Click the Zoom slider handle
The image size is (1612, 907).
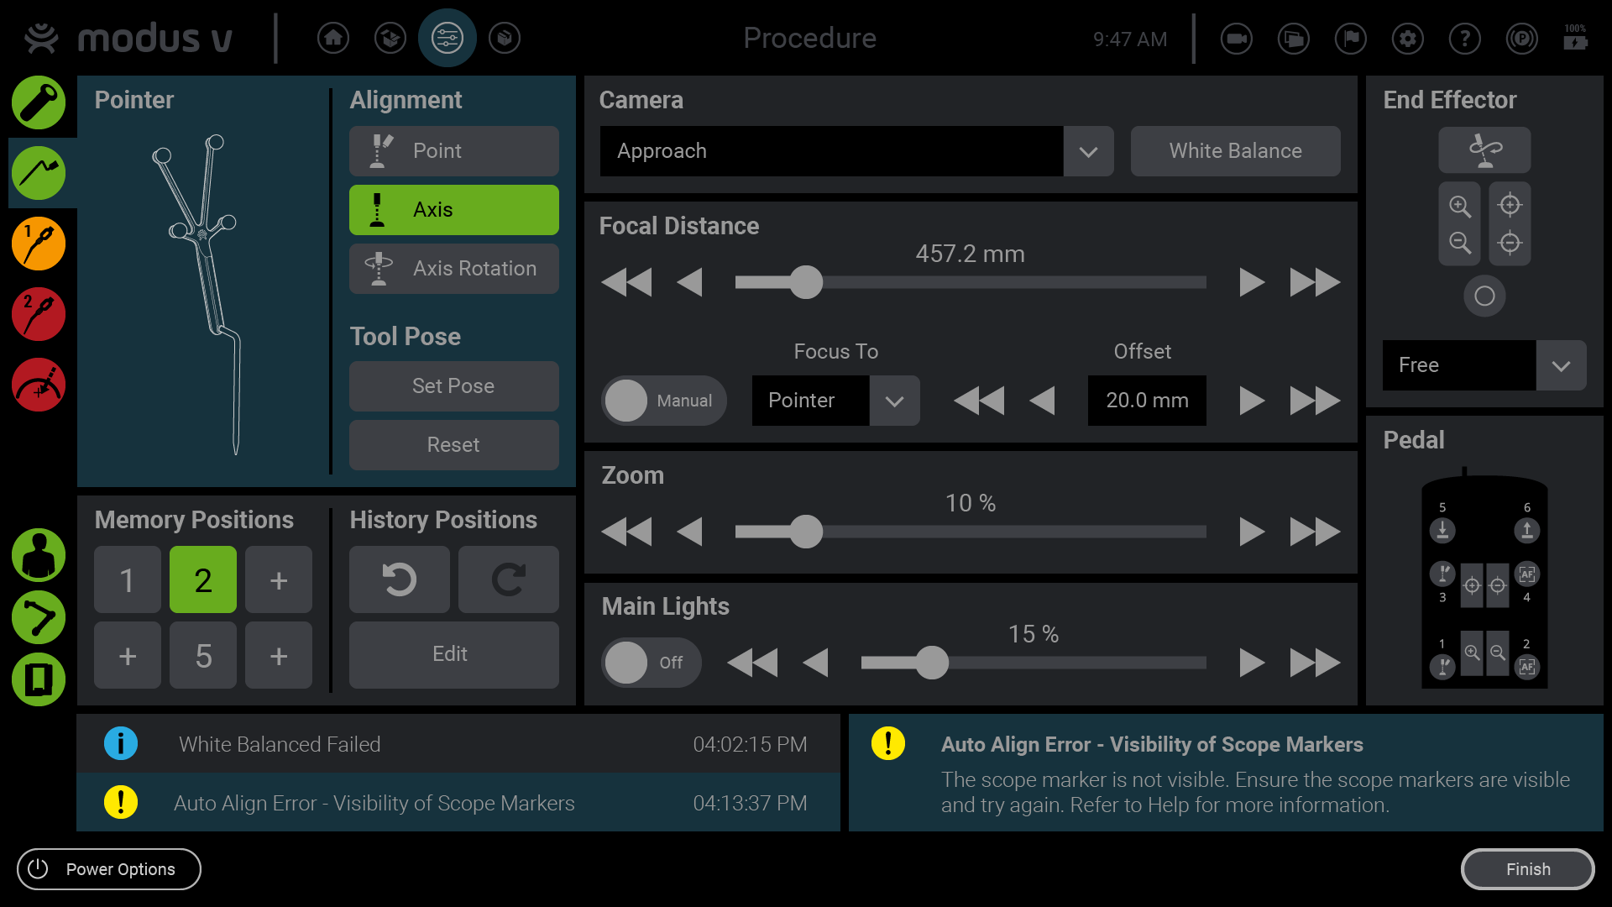click(x=806, y=532)
